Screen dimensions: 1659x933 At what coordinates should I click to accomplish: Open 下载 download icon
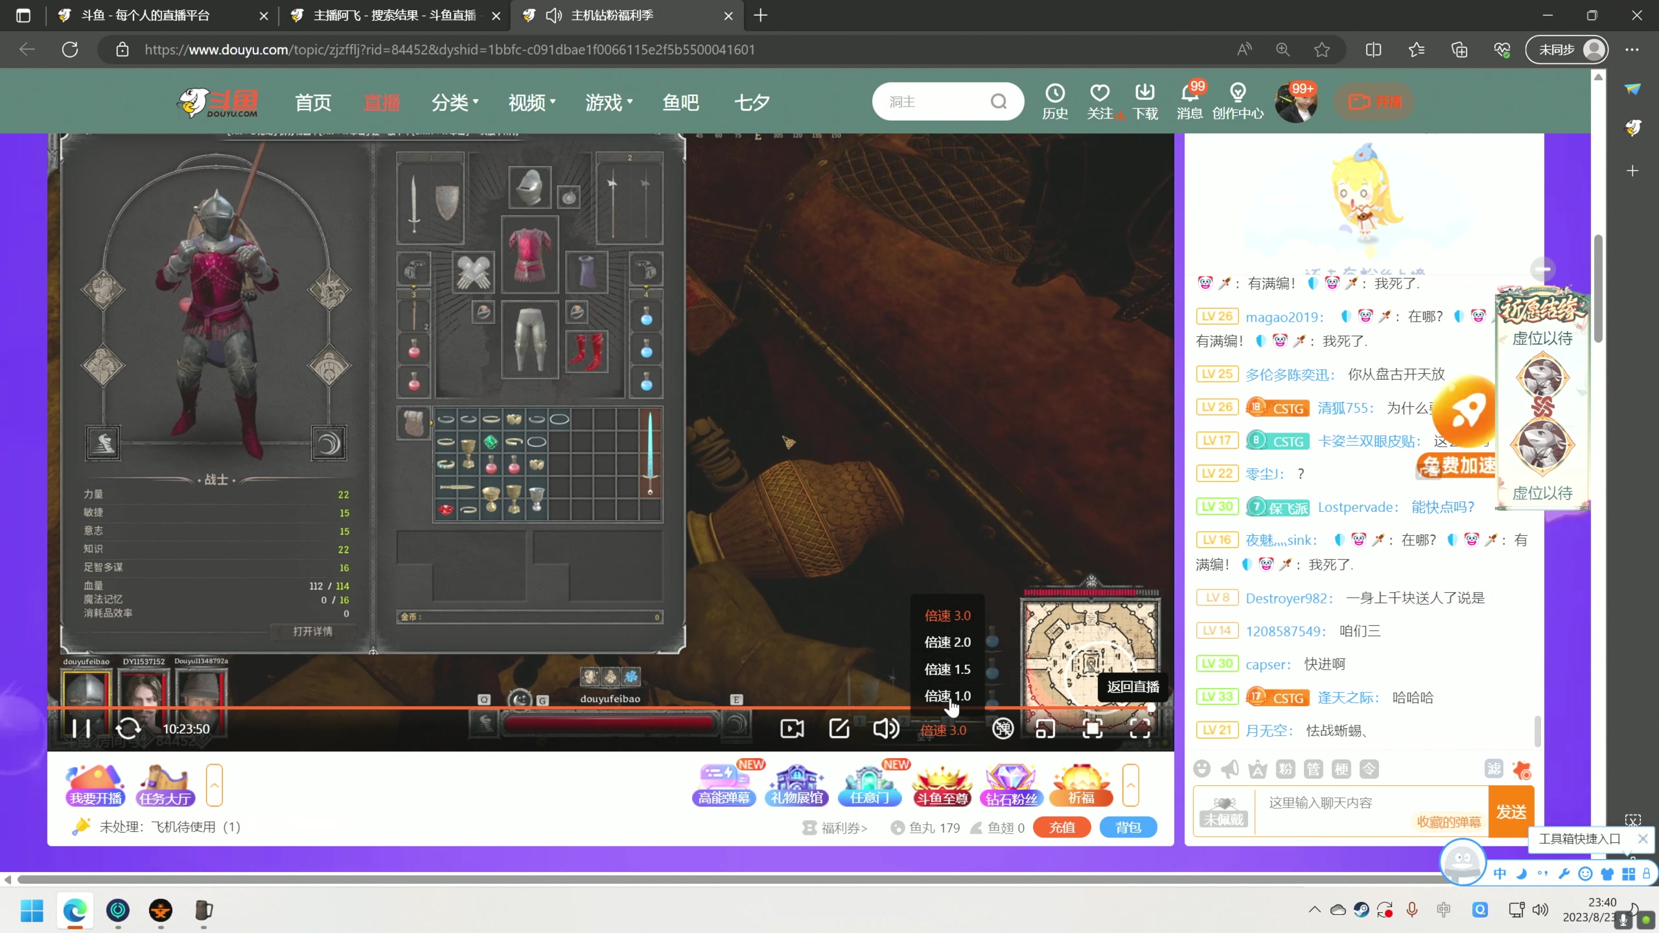pyautogui.click(x=1145, y=102)
